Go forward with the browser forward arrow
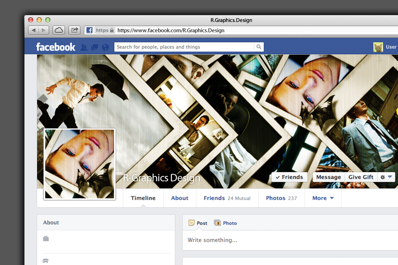Image resolution: width=398 pixels, height=265 pixels. [44, 30]
